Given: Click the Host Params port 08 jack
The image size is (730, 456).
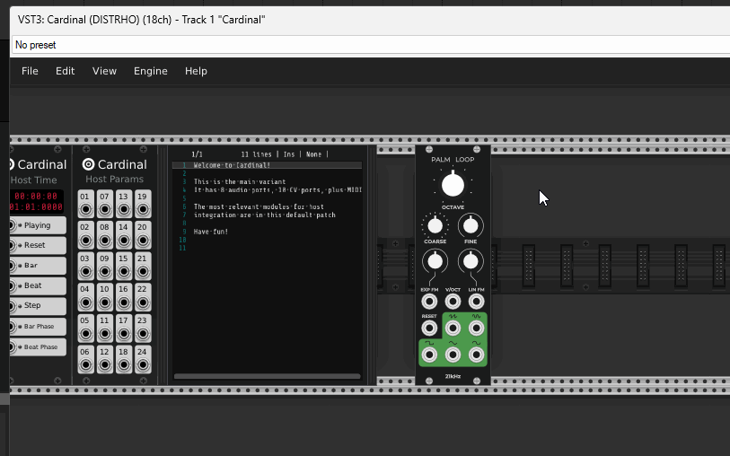Looking at the screenshot, I should tap(105, 241).
